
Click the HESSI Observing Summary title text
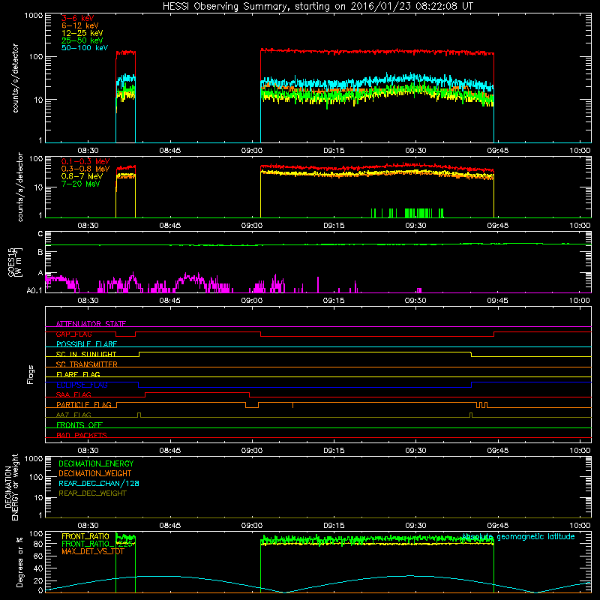(318, 7)
